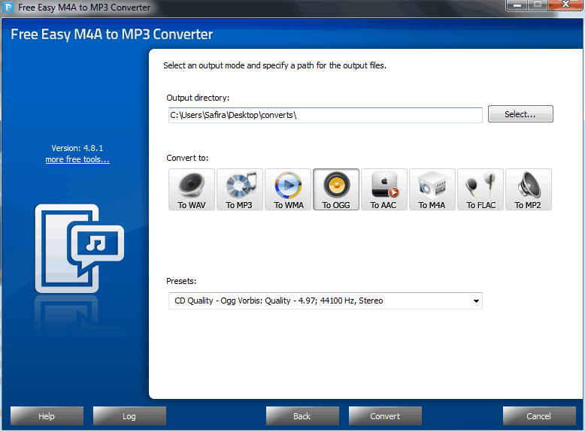Minimize the converter window
Screen dimensions: 585x432
(517, 5)
